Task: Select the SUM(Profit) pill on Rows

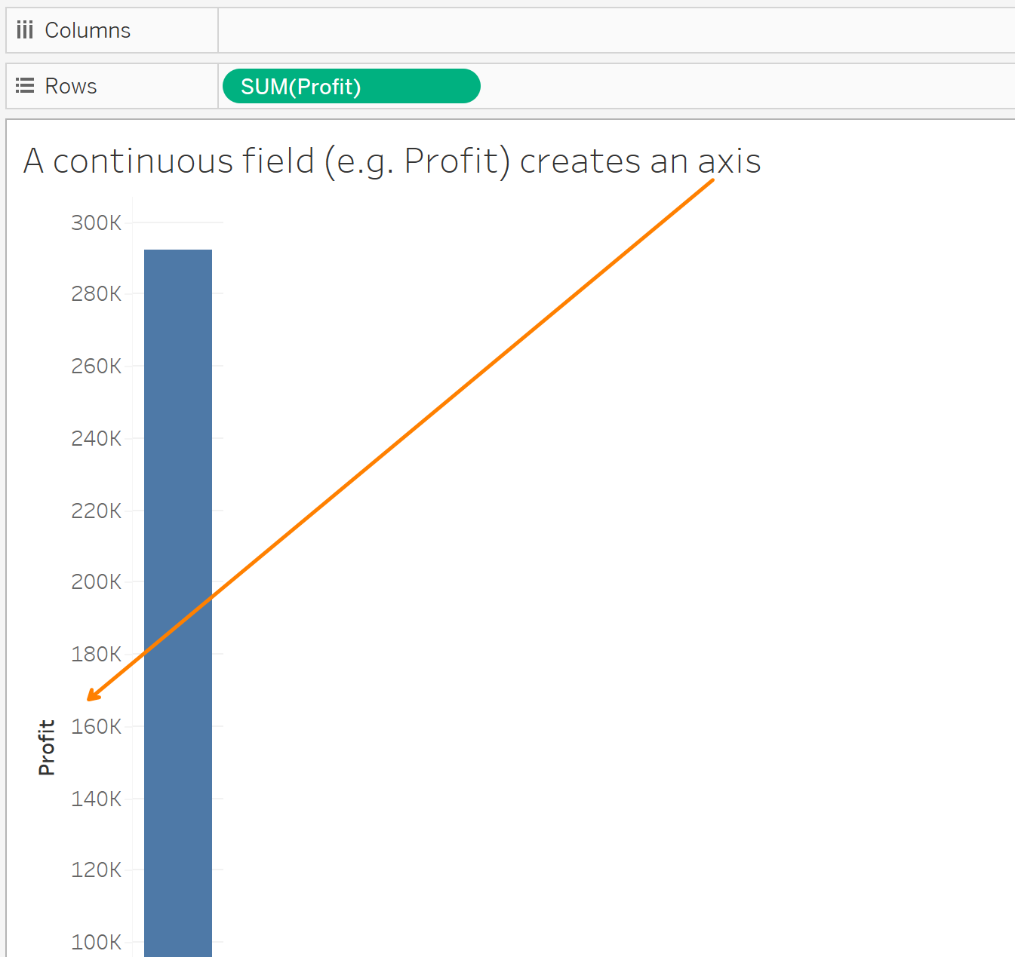Action: click(351, 87)
